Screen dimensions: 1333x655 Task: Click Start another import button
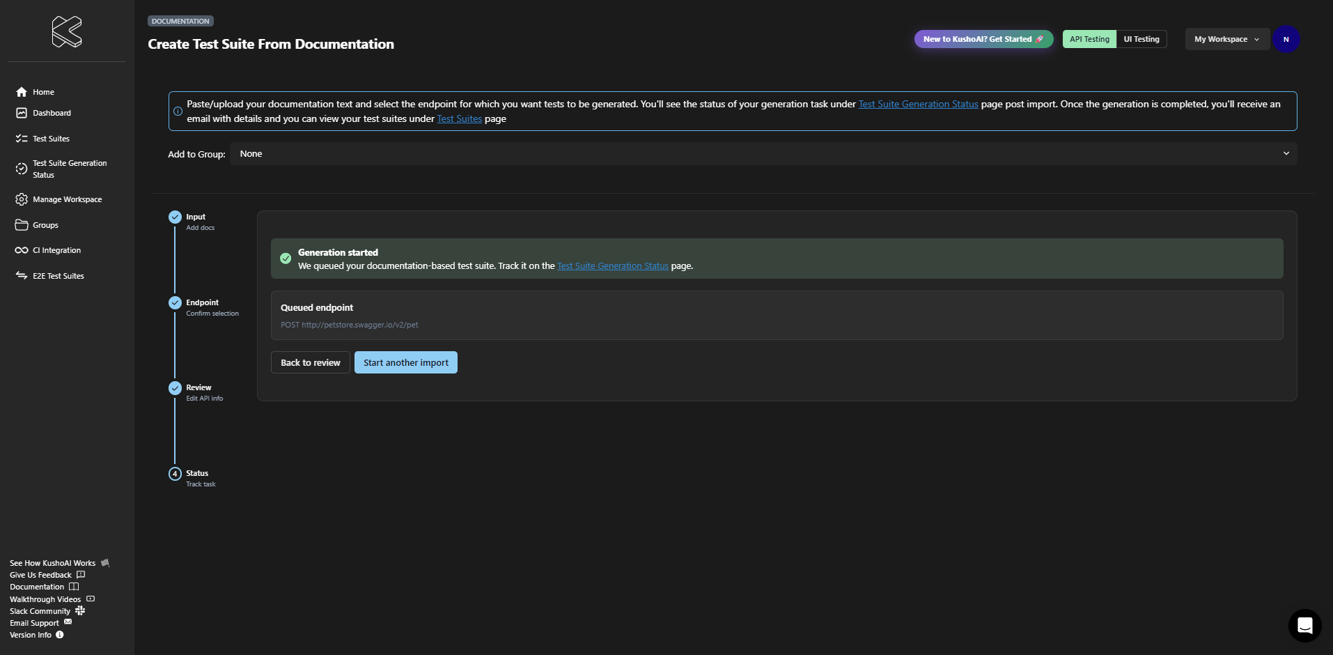(406, 362)
